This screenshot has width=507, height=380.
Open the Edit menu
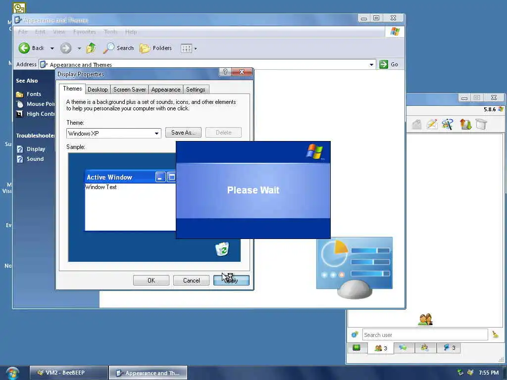(x=40, y=32)
